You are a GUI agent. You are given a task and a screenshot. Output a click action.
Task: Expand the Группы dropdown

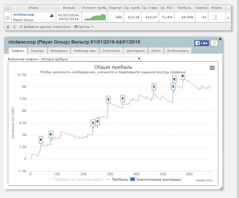[x=84, y=27]
